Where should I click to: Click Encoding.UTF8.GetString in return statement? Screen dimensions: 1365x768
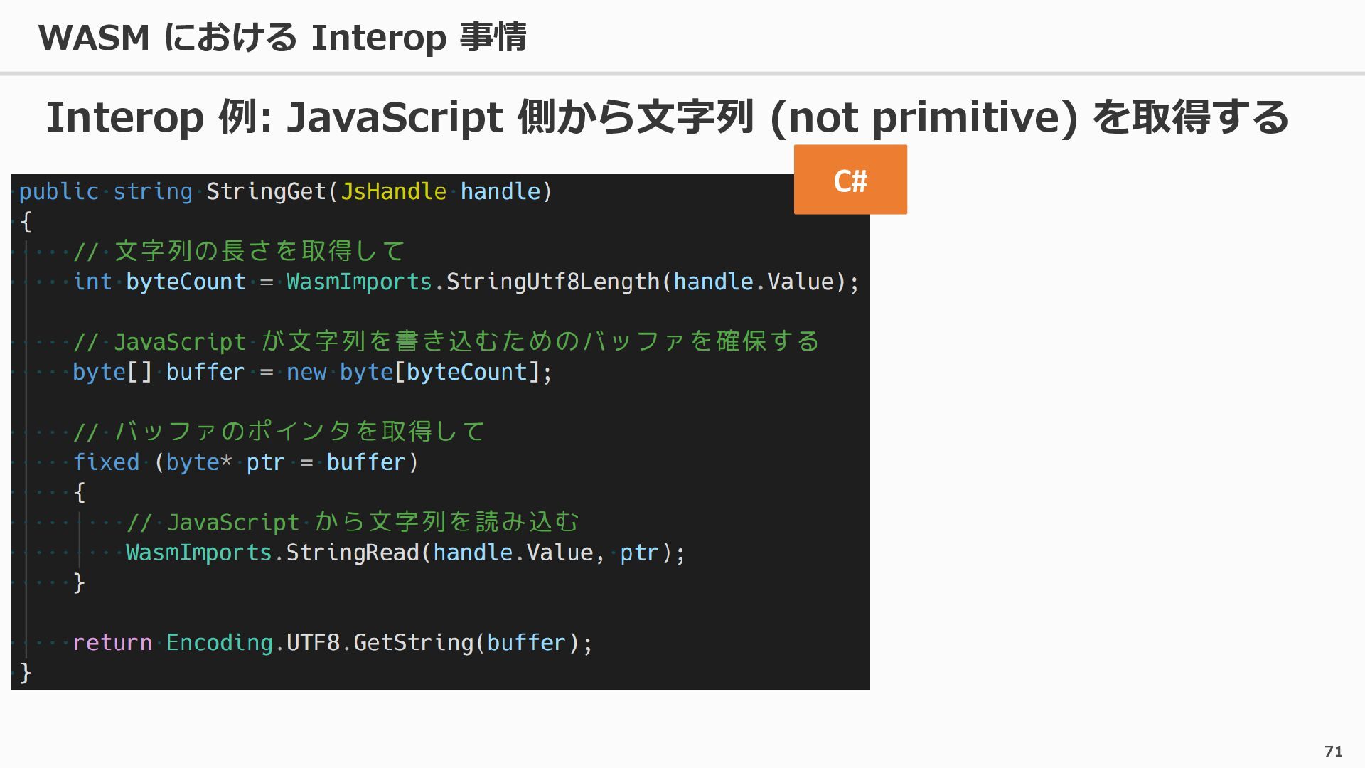[320, 644]
